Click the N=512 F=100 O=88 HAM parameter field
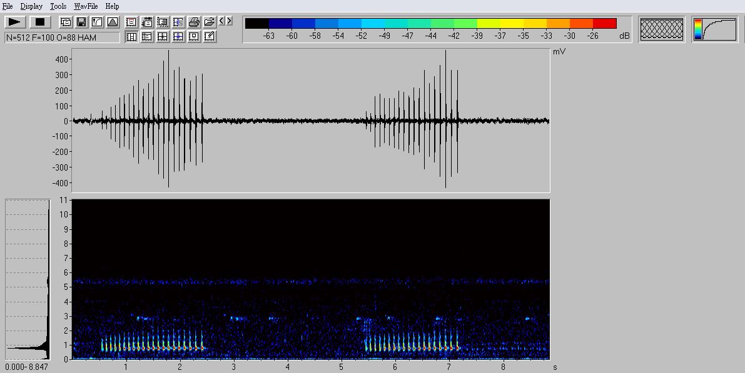 [62, 37]
